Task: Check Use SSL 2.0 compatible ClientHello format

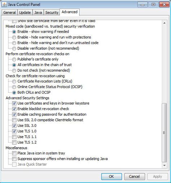Action: click(x=14, y=120)
